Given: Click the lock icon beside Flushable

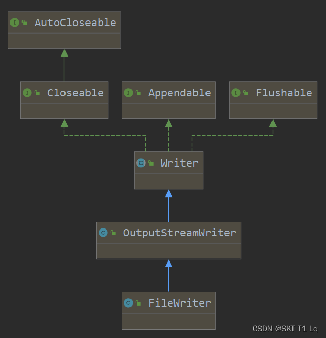Looking at the screenshot, I should (246, 93).
